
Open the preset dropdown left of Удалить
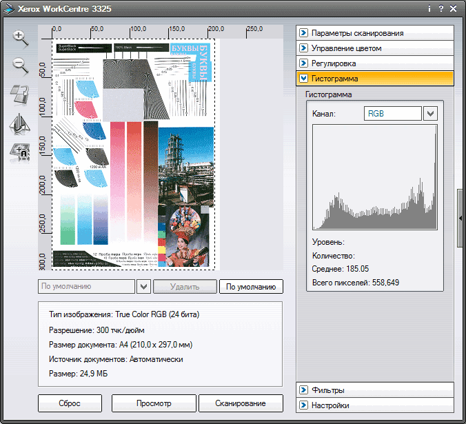144,287
